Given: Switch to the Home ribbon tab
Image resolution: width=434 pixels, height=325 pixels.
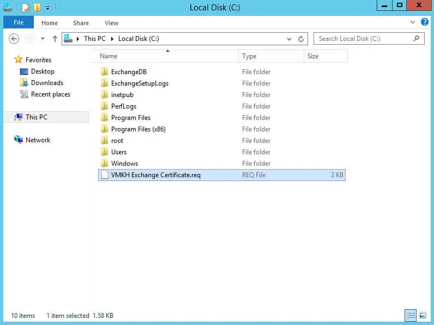Looking at the screenshot, I should [x=50, y=23].
